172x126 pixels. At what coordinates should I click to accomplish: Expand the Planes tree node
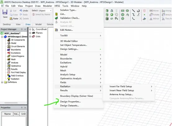pos(30,33)
